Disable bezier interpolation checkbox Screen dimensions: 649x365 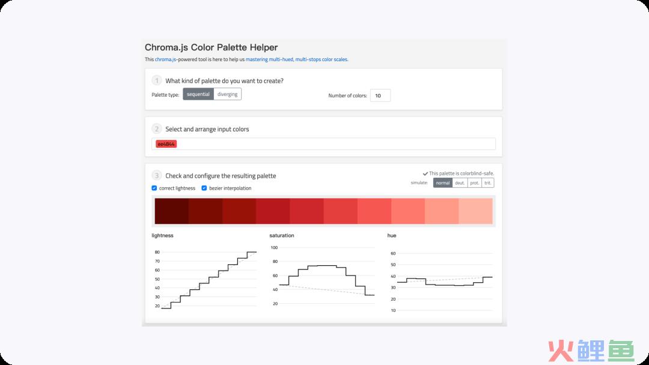click(x=204, y=188)
